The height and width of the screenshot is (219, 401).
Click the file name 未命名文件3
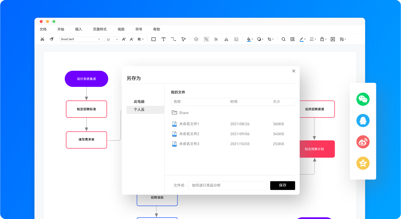click(x=189, y=144)
